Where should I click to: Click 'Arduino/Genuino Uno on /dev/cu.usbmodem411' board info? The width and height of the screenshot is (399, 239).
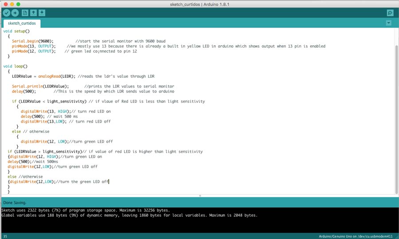(x=356, y=236)
